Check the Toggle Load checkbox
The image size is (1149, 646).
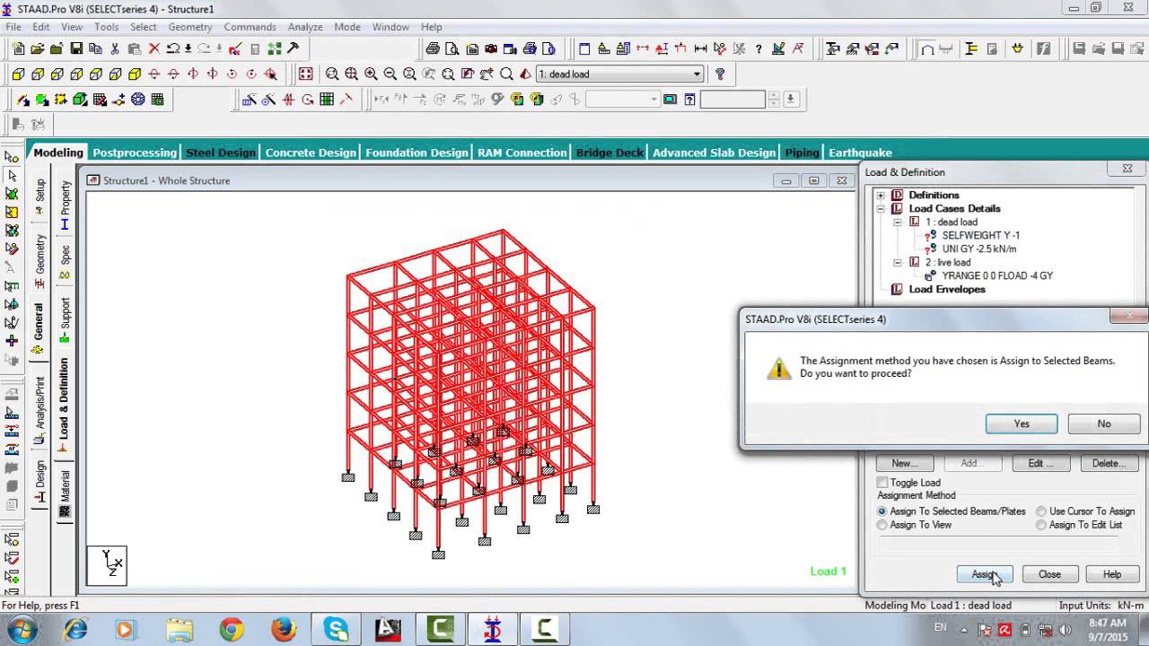point(882,483)
